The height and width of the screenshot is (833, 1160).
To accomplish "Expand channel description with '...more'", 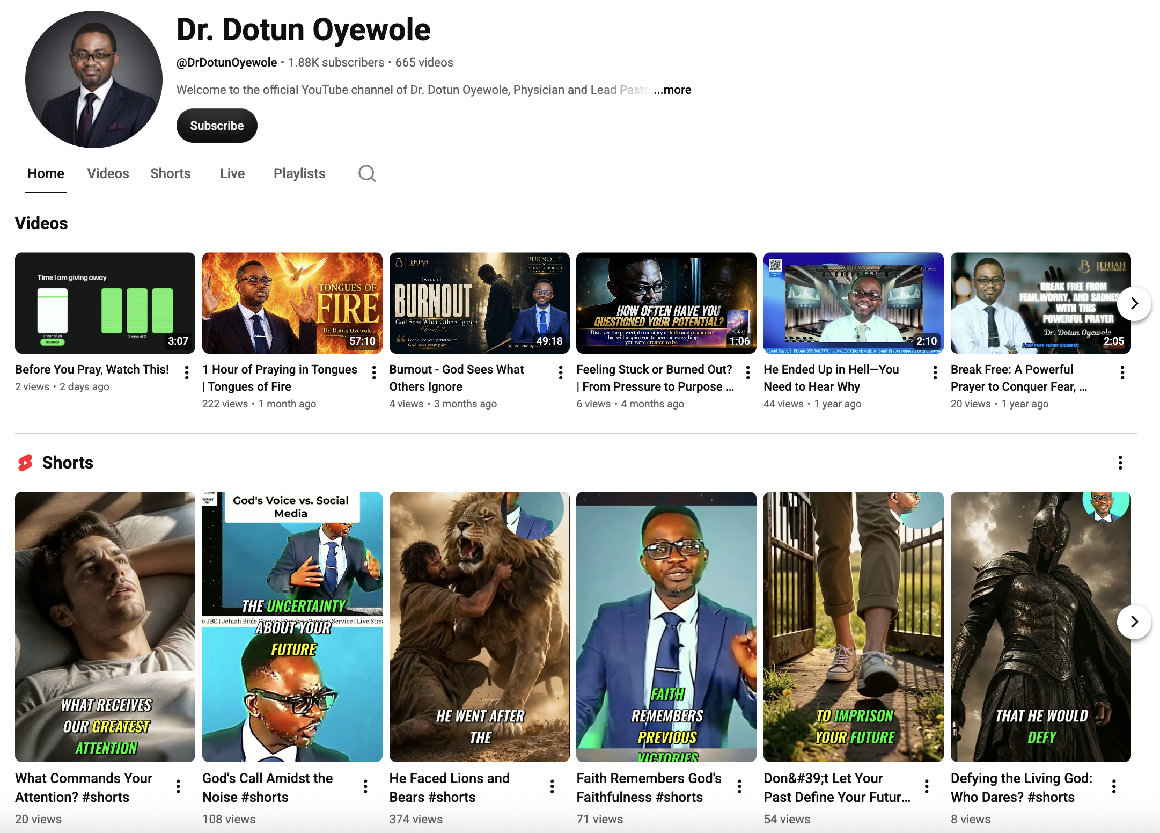I will click(672, 90).
